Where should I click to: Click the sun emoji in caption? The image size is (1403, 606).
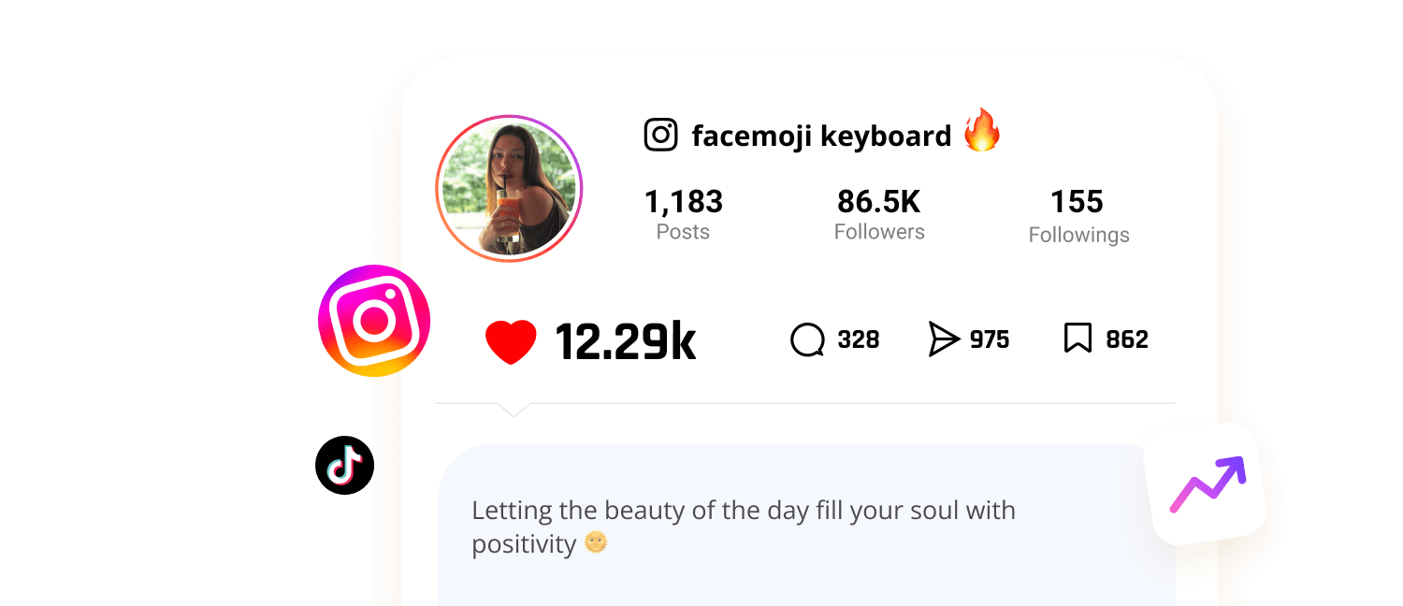pos(596,542)
